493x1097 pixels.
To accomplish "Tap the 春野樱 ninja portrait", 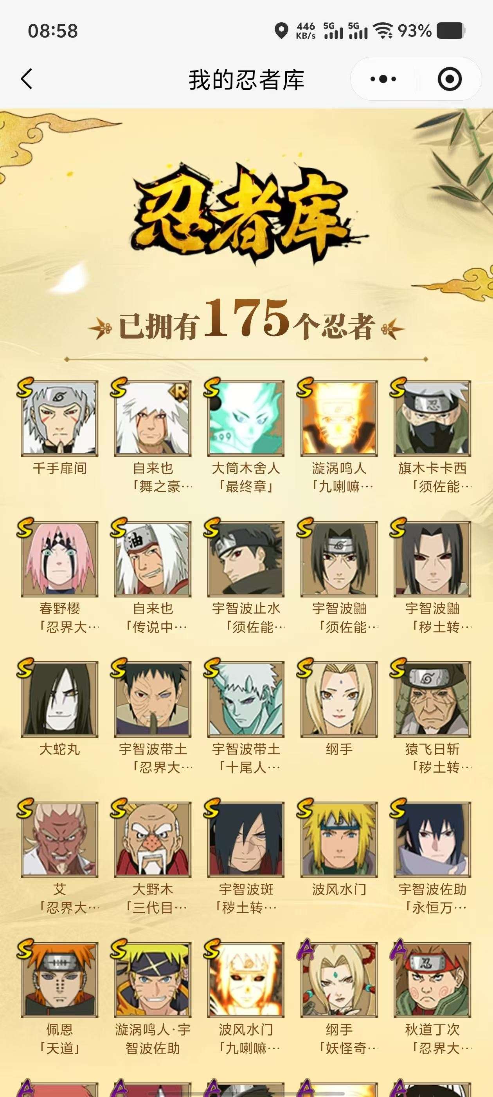I will point(59,559).
